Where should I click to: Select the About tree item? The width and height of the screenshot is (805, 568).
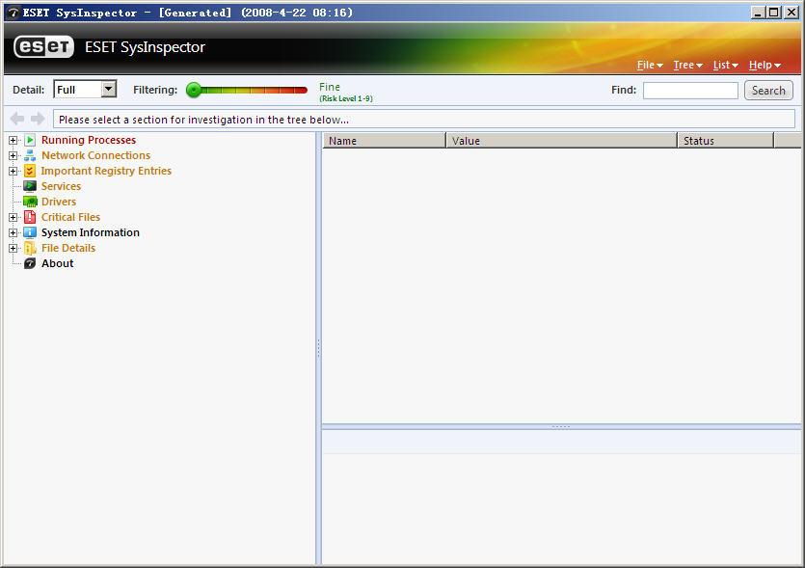58,263
